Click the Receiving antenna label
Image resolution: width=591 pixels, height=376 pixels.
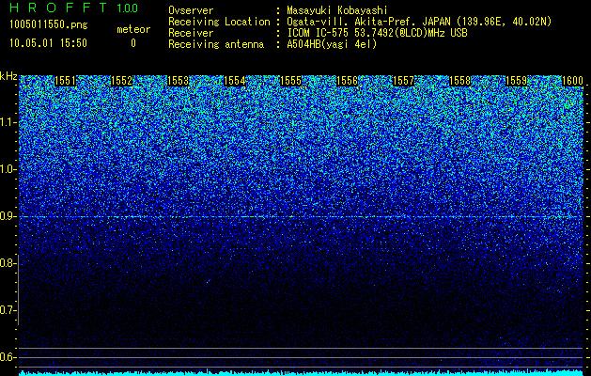click(x=216, y=44)
